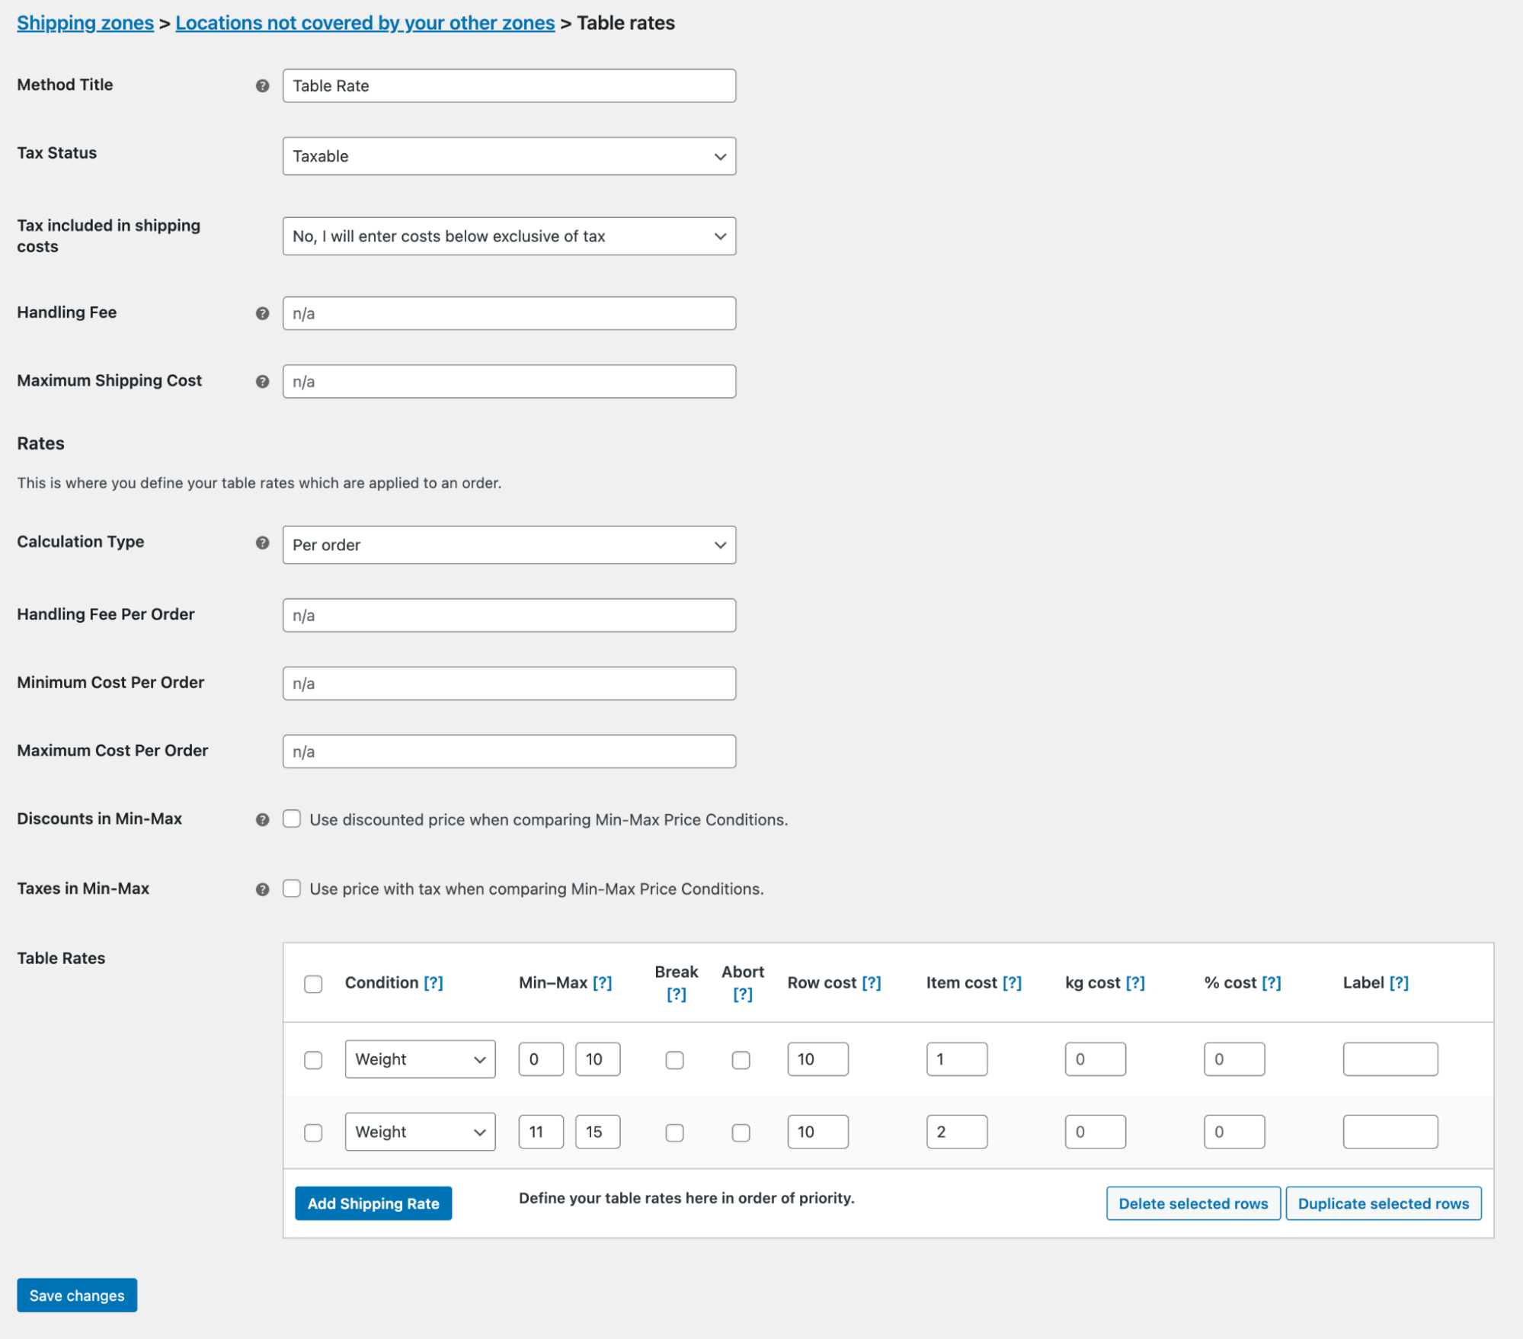Click help icon next to Calculation Type
The image size is (1523, 1339).
[262, 543]
